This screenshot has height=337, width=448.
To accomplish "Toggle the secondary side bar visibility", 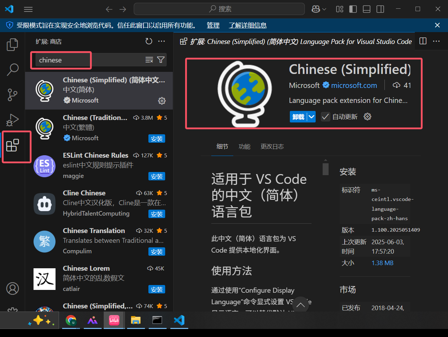I will tap(380, 9).
